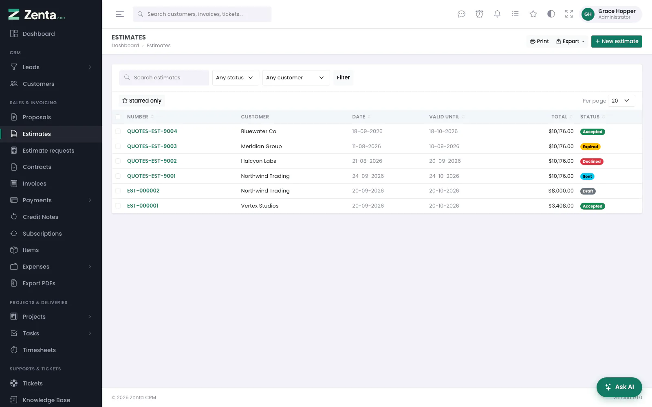Image resolution: width=652 pixels, height=407 pixels.
Task: Open estimate QUOTES-EST-9004 link
Action: point(152,131)
